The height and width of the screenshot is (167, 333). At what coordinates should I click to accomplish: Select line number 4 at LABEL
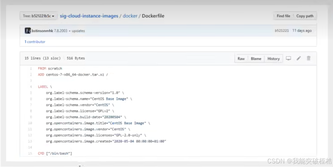coord(31,87)
